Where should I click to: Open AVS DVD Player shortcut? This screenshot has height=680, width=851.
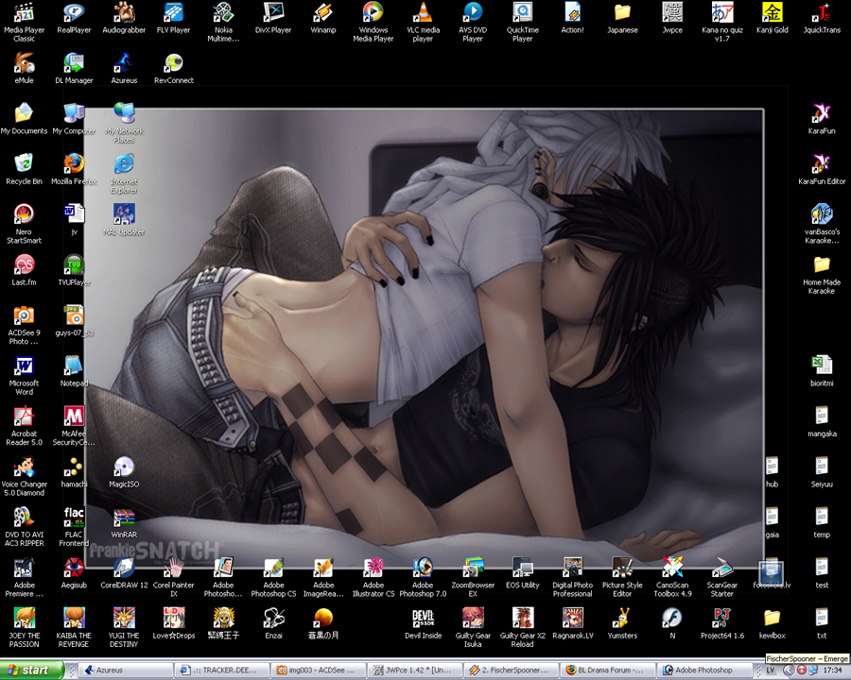(473, 22)
